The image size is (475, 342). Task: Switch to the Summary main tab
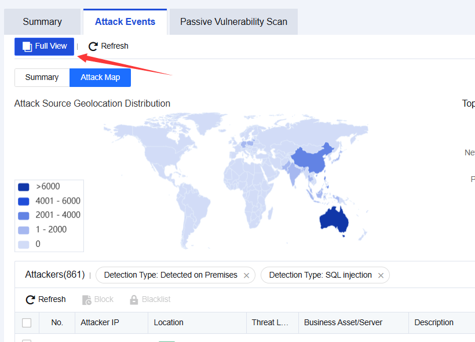point(42,22)
